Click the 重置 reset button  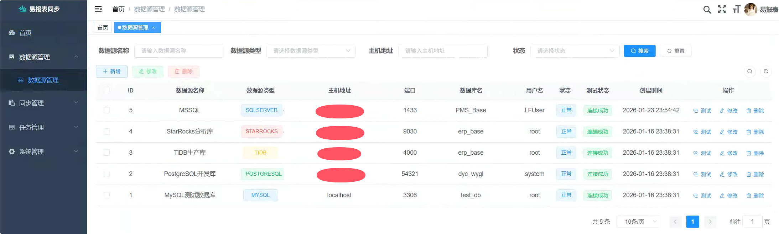pos(675,51)
